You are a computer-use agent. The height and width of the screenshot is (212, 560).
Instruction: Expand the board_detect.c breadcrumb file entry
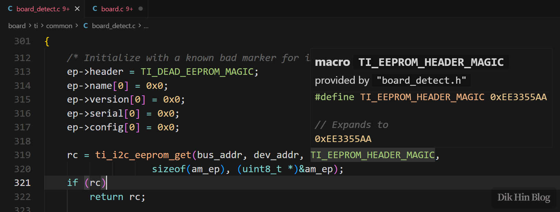tap(114, 26)
